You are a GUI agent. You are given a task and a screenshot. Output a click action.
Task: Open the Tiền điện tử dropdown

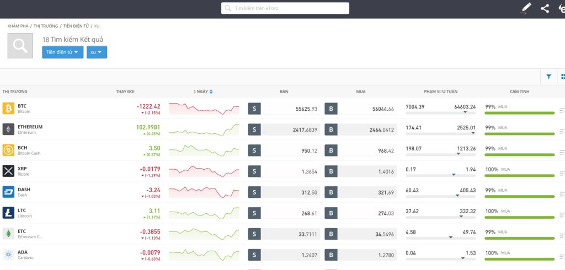[63, 52]
